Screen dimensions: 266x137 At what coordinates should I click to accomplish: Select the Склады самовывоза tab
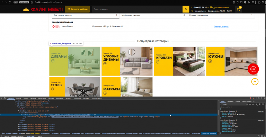pyautogui.click(x=221, y=16)
